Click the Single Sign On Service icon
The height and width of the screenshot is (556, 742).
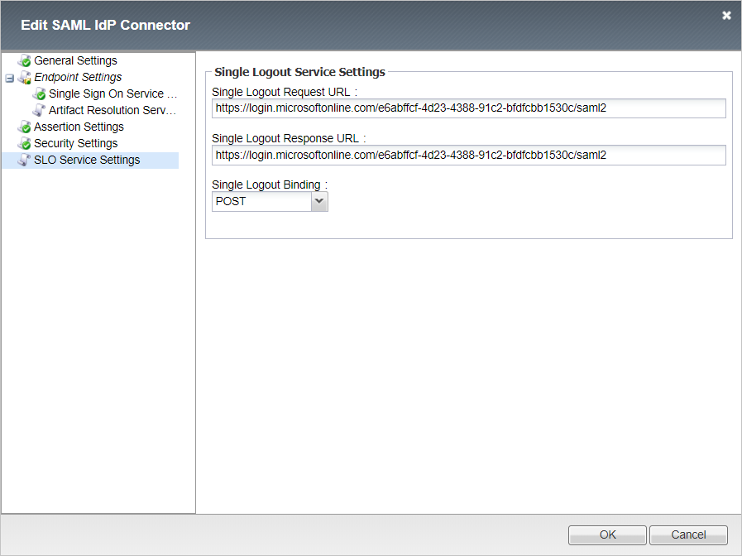tap(39, 93)
